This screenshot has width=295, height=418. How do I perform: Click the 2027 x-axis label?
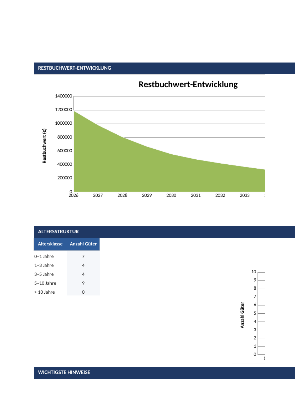click(98, 195)
